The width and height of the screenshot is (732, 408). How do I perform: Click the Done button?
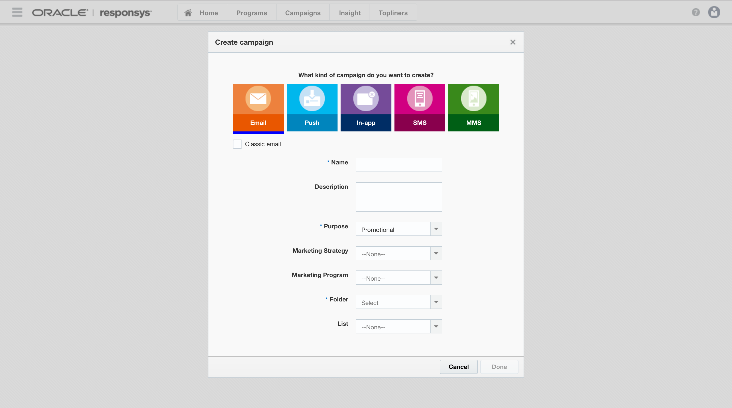pos(499,367)
